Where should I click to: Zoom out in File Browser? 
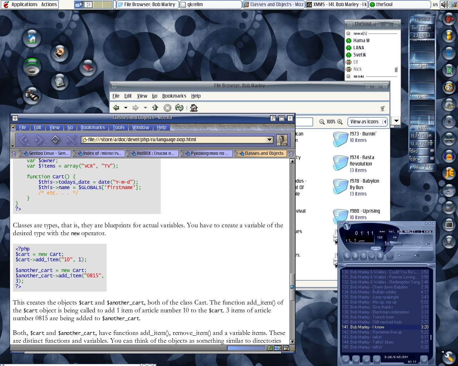point(322,122)
